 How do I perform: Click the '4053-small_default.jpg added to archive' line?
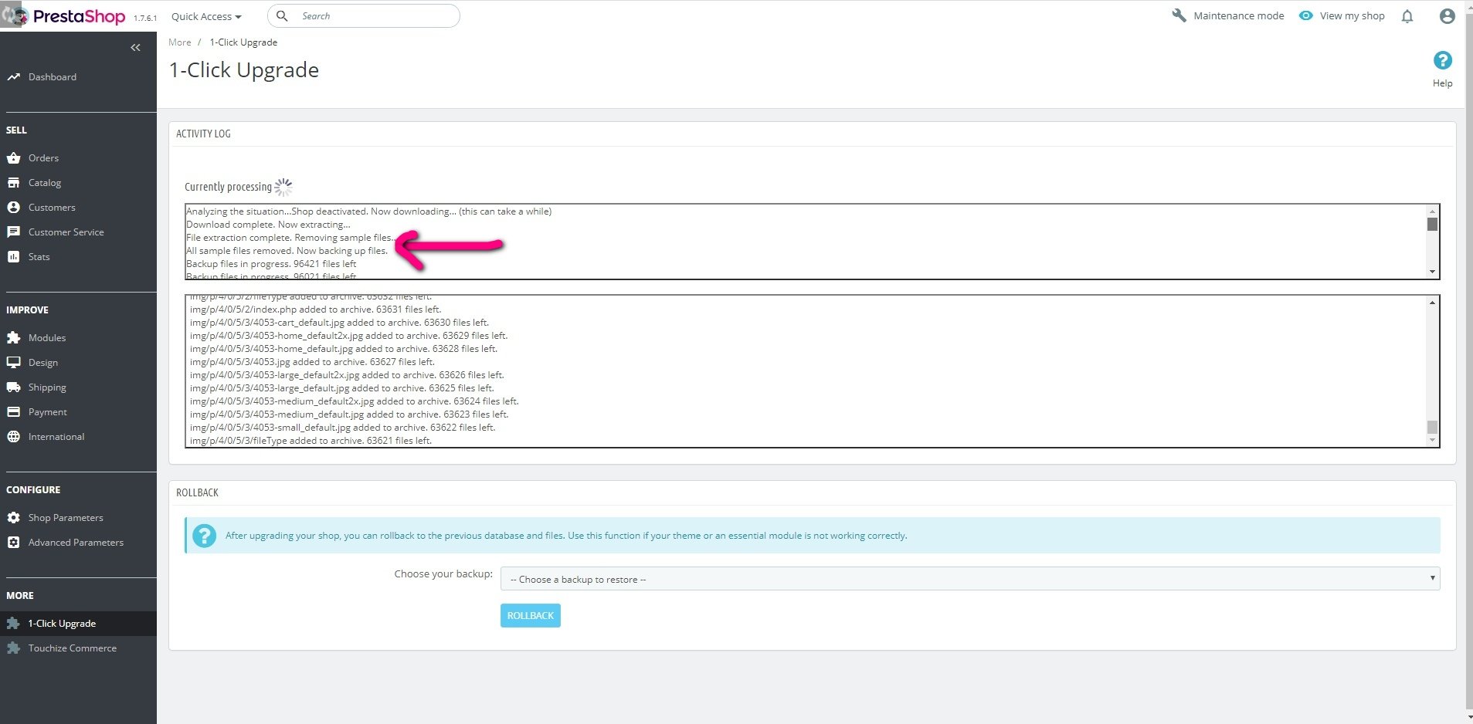342,428
